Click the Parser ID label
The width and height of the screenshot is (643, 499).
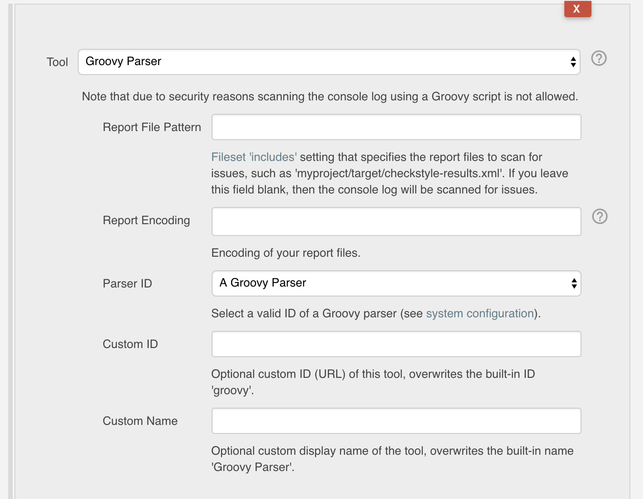click(x=127, y=283)
